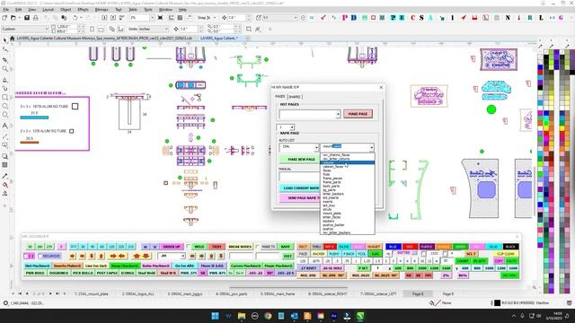
Task: Collapse the mount name combo box arrow
Action: [x=371, y=147]
